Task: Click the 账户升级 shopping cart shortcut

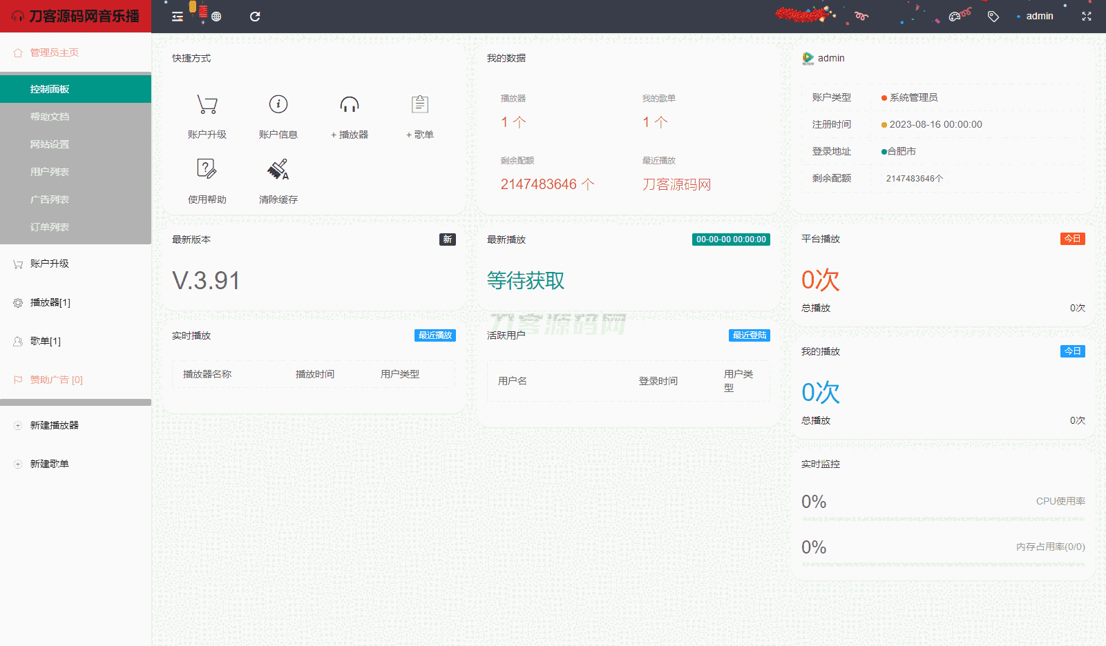Action: 207,105
